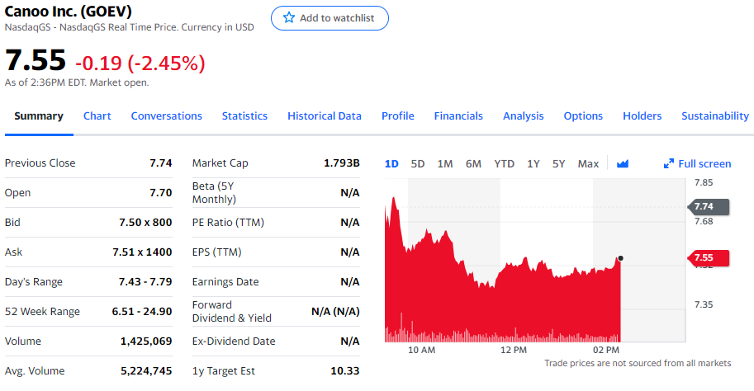Click the 7.35 label on the price axis
The width and height of the screenshot is (754, 391).
[704, 304]
